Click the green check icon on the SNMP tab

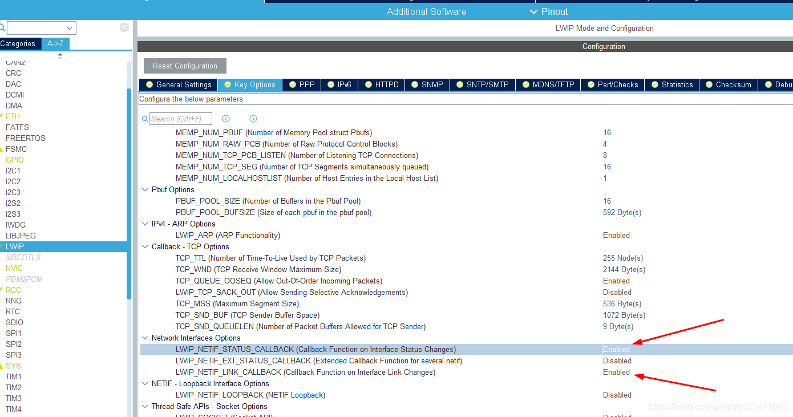click(415, 84)
